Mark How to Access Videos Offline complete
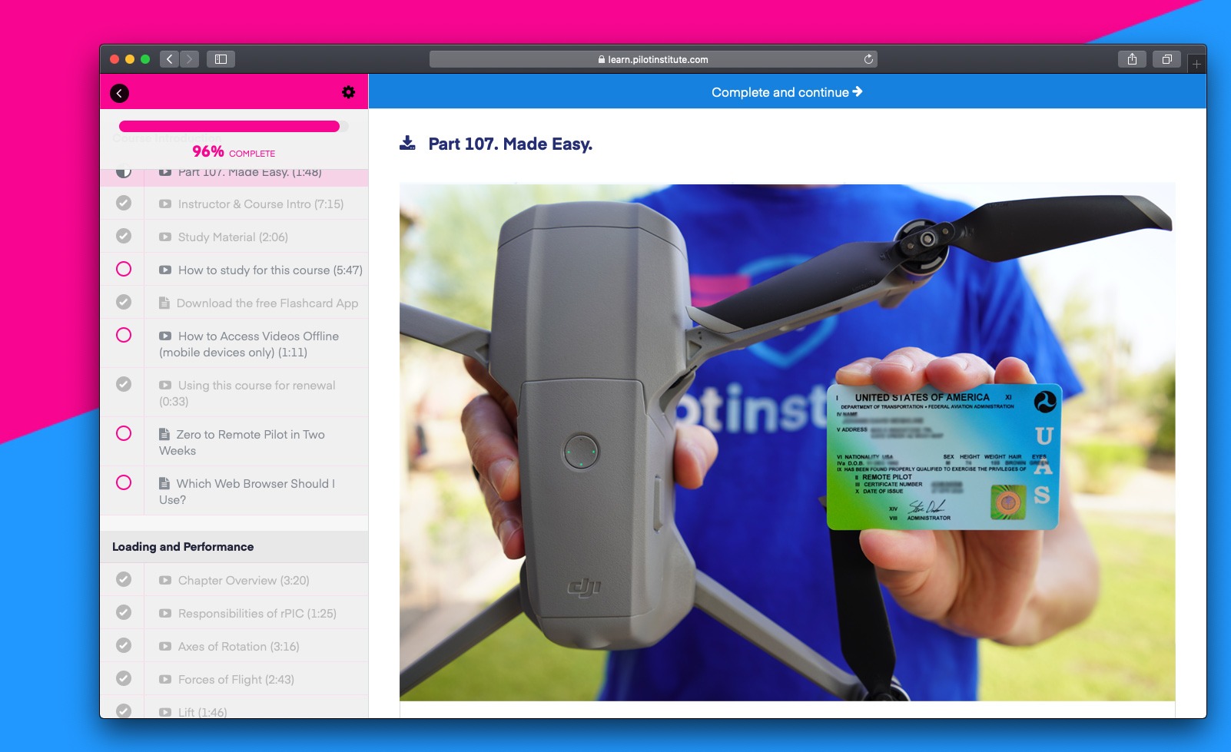Screen dimensions: 1231x752 [x=124, y=335]
